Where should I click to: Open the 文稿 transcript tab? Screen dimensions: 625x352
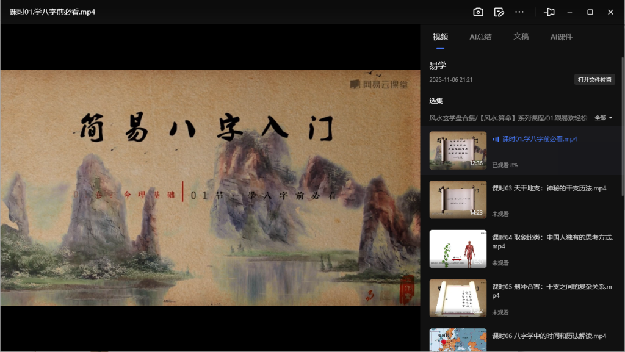coord(521,37)
